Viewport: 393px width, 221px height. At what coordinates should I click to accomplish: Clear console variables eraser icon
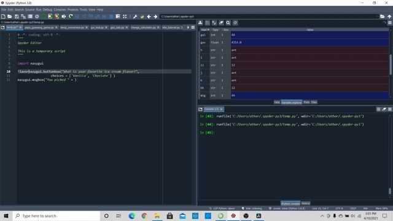pos(384,109)
